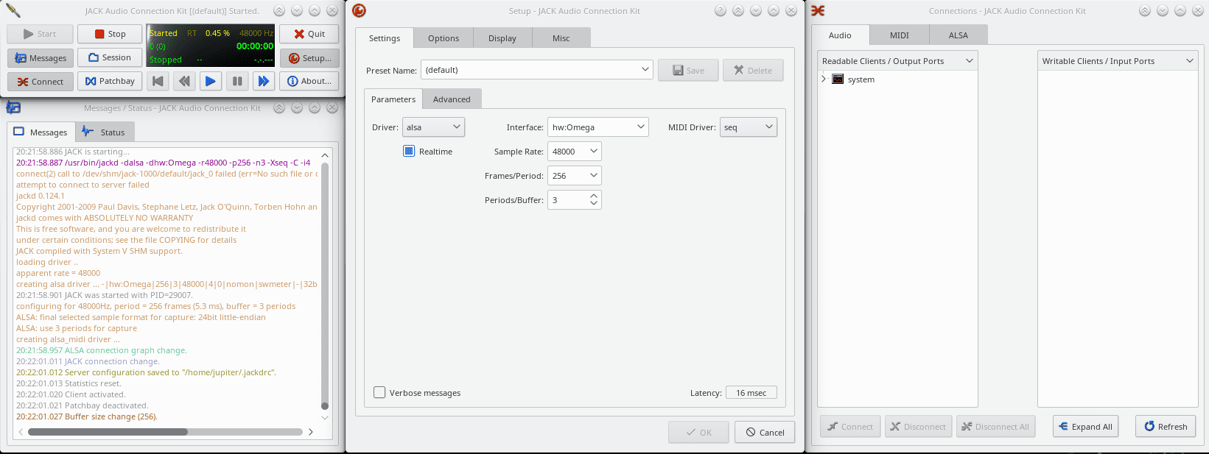Image resolution: width=1209 pixels, height=454 pixels.
Task: Open the Driver dropdown
Action: (433, 127)
